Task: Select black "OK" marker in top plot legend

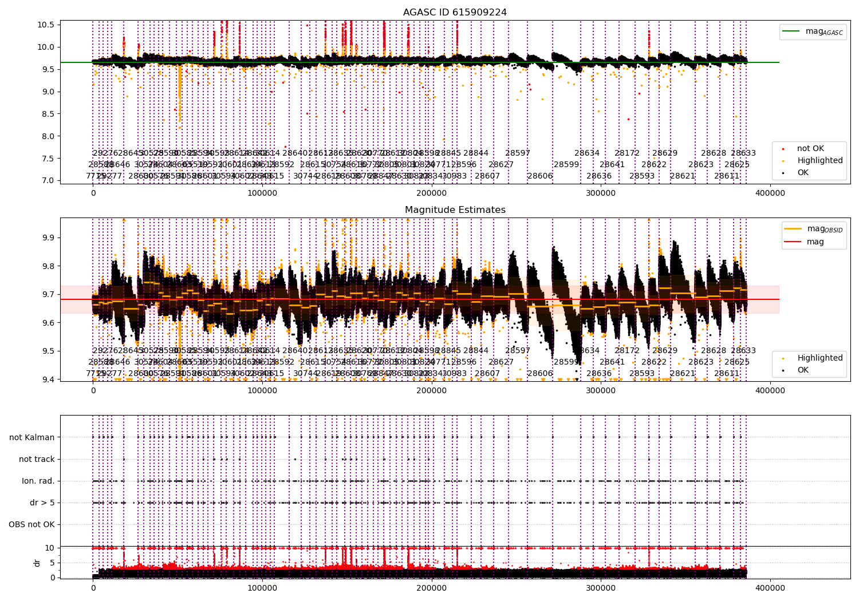Action: click(x=783, y=173)
